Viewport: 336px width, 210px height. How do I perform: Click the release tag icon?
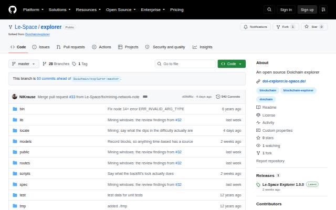[258, 185]
